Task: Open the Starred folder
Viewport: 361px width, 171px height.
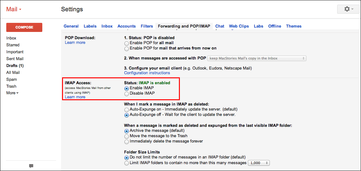Action: coord(13,45)
